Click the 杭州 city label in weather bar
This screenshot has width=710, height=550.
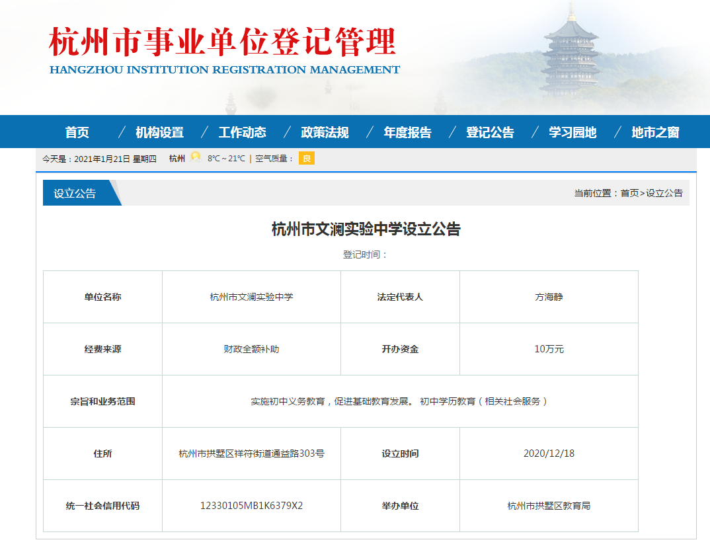click(177, 159)
